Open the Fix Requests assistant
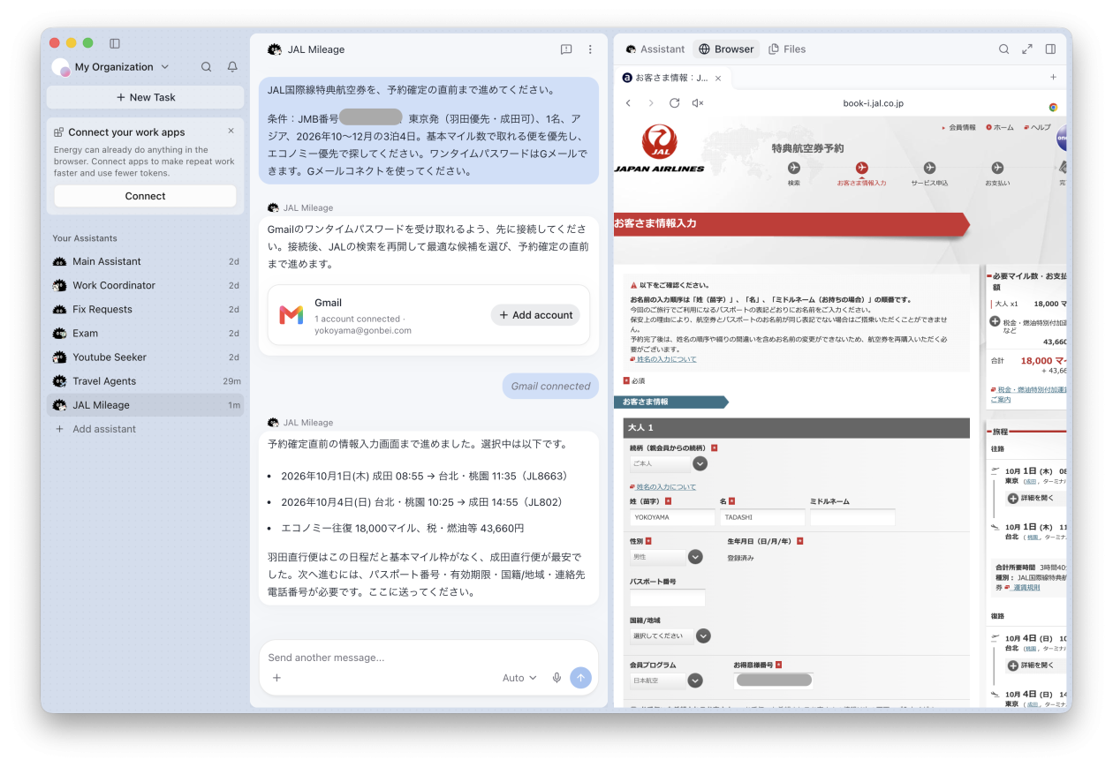The height and width of the screenshot is (767, 1113). [145, 309]
